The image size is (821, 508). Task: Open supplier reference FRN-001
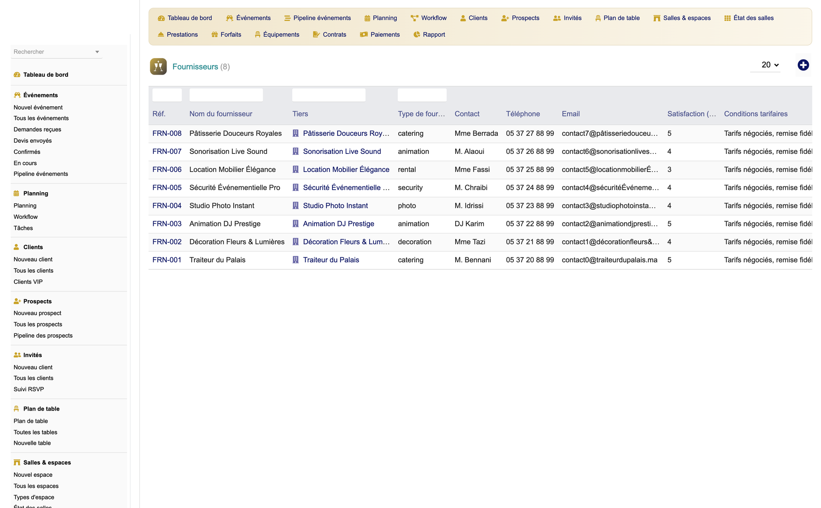pyautogui.click(x=167, y=260)
